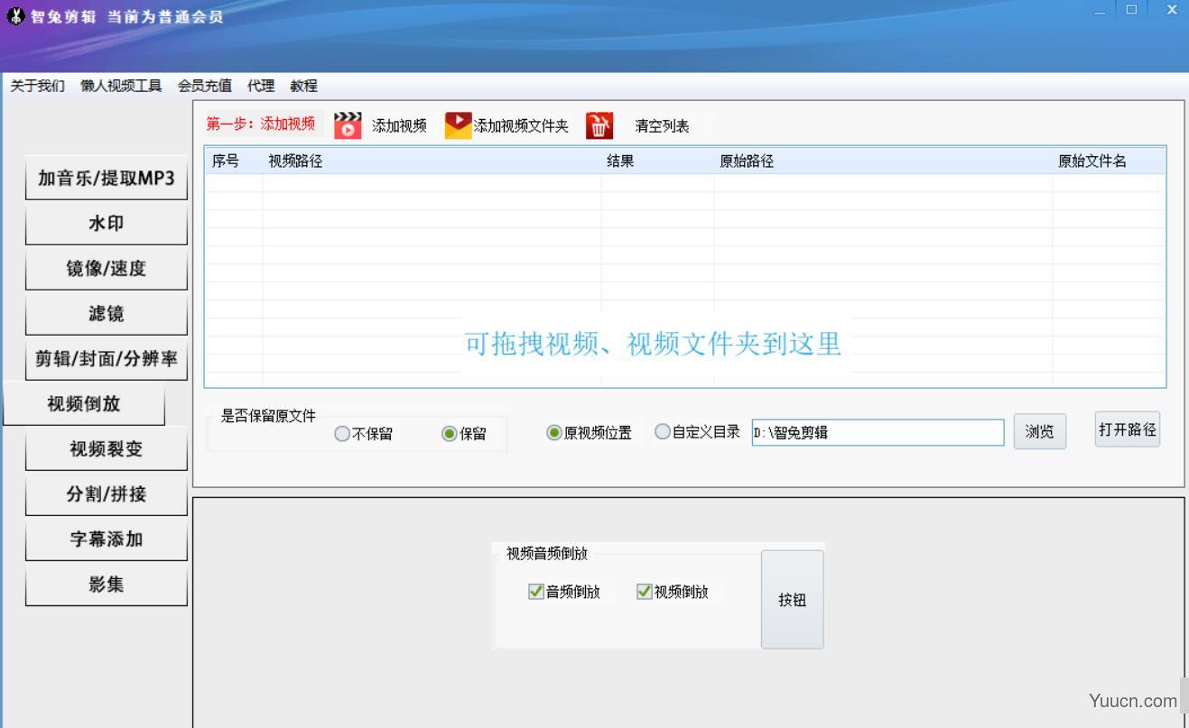Click the 按钮 reverse-playback button

[792, 600]
